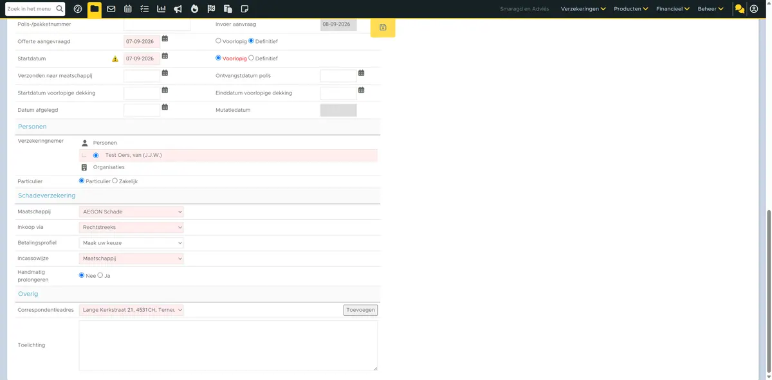Screen dimensions: 772x380
Task: Open the documents copy icon
Action: coord(228,9)
